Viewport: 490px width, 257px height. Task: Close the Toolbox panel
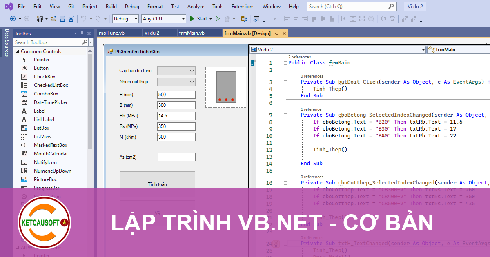tap(89, 33)
